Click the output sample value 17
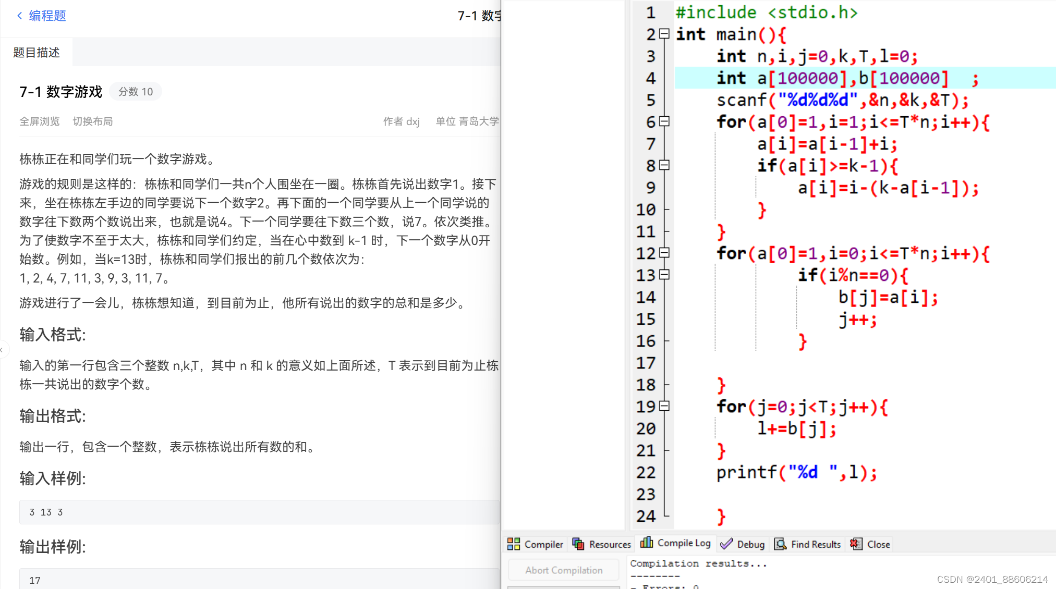The width and height of the screenshot is (1056, 589). [x=35, y=580]
